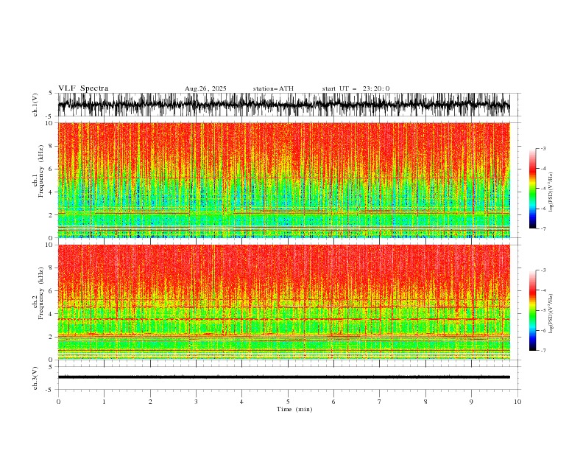Click the '-3' label on upper colorbar

point(543,148)
